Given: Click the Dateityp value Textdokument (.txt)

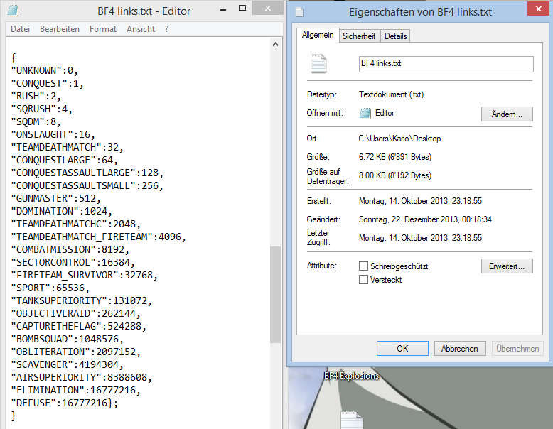Looking at the screenshot, I should [x=391, y=94].
